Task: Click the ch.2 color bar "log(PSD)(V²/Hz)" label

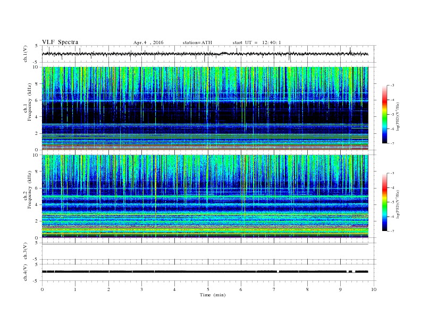Action: 398,204
